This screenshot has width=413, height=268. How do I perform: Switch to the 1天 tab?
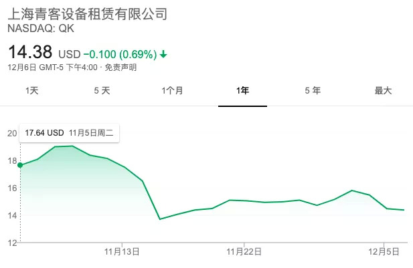pyautogui.click(x=32, y=91)
